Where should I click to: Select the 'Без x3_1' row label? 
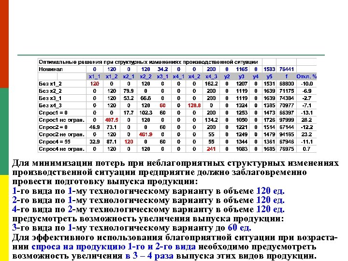tap(50, 98)
